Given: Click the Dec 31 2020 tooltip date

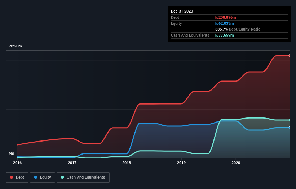Looking at the screenshot, I should 182,11.
